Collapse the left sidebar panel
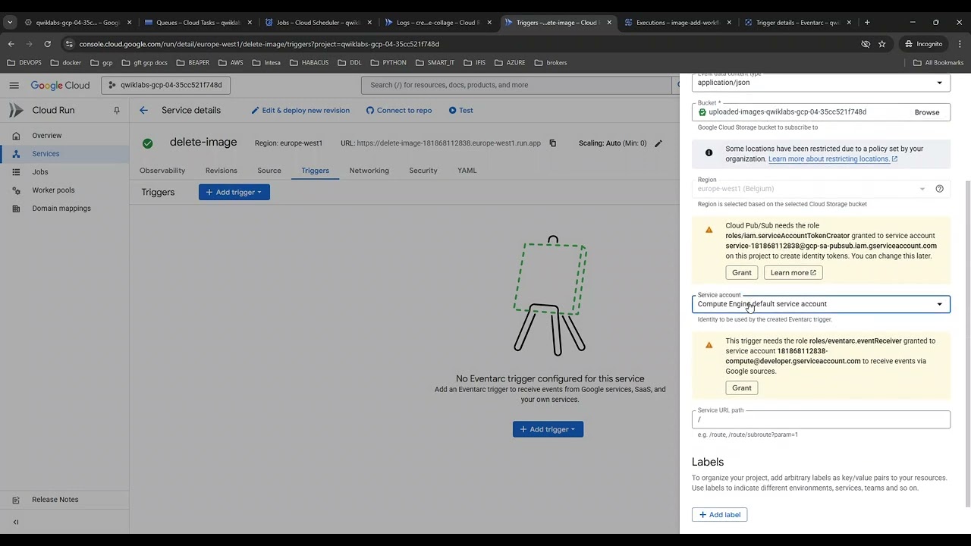Image resolution: width=971 pixels, height=546 pixels. (16, 522)
